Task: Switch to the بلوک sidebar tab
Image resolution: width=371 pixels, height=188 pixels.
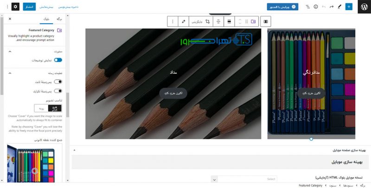Action: click(x=45, y=19)
